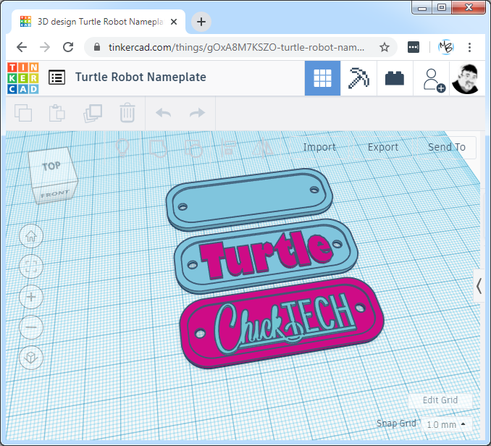Click the Send To button
Screen dimensions: 491x446
pos(447,147)
